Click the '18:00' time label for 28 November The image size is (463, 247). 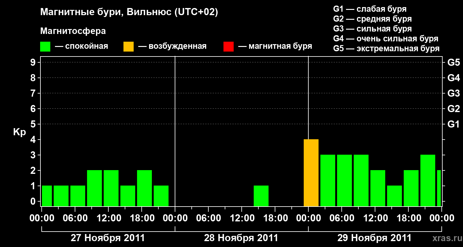(x=275, y=218)
